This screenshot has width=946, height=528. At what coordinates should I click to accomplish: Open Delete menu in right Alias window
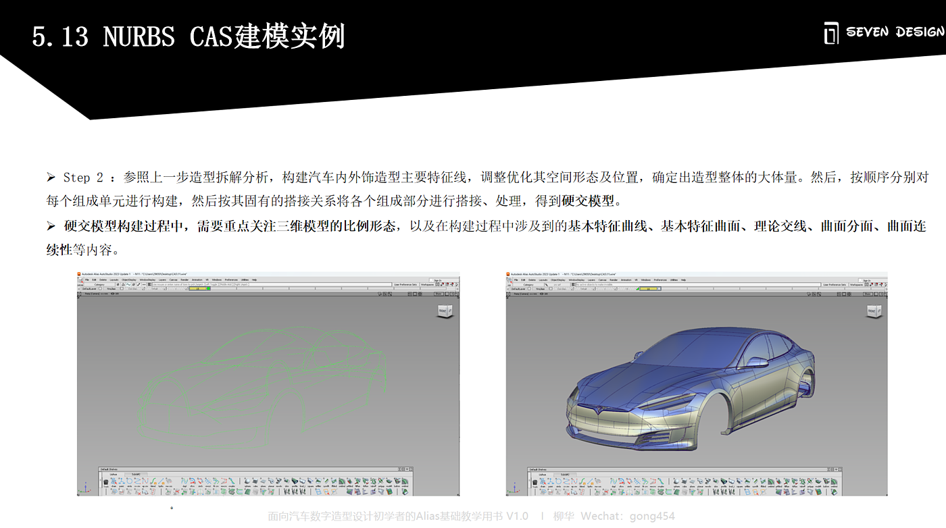[532, 280]
